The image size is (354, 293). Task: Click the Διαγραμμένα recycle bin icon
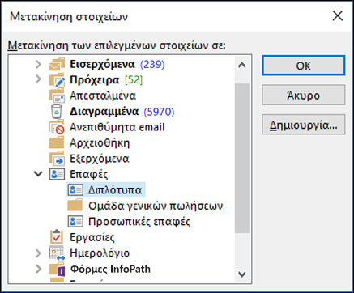[x=57, y=112]
